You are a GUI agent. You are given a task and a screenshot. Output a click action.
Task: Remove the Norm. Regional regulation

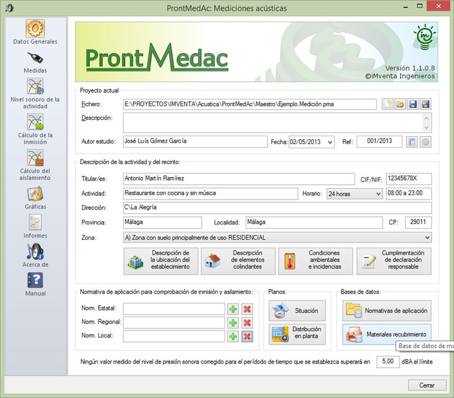247,323
